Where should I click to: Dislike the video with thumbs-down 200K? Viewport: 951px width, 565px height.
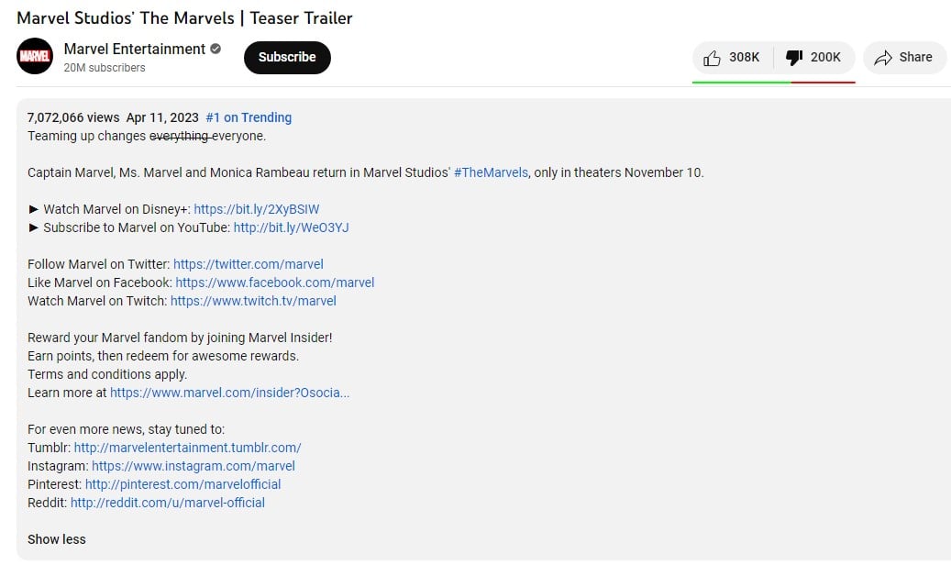(814, 58)
